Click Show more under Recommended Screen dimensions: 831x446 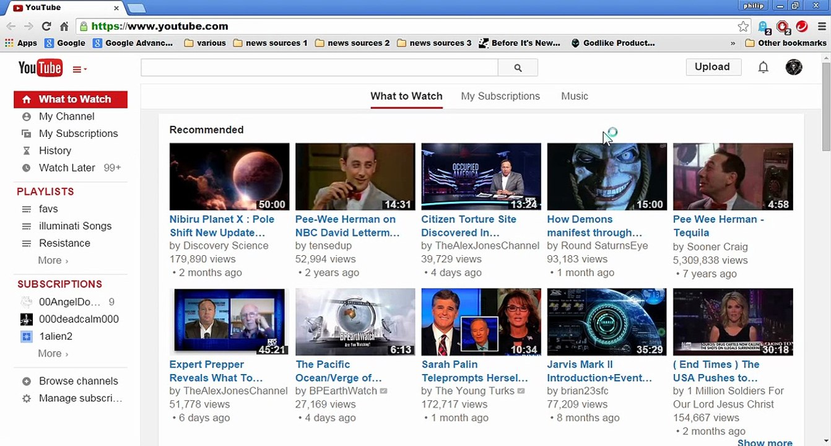pyautogui.click(x=765, y=442)
